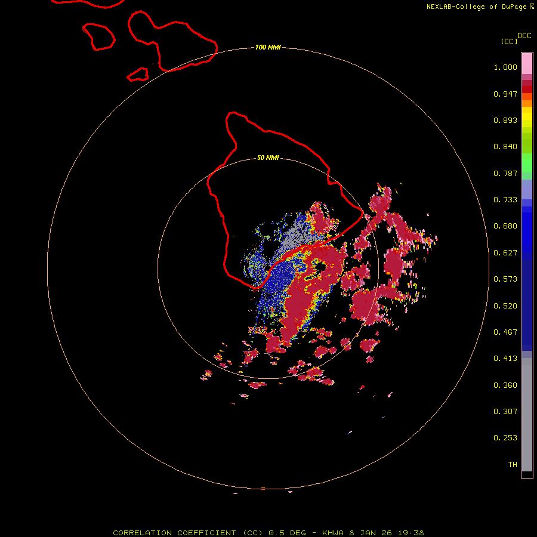Click the 0.787 scale label
This screenshot has height=537, width=537.
click(x=505, y=173)
